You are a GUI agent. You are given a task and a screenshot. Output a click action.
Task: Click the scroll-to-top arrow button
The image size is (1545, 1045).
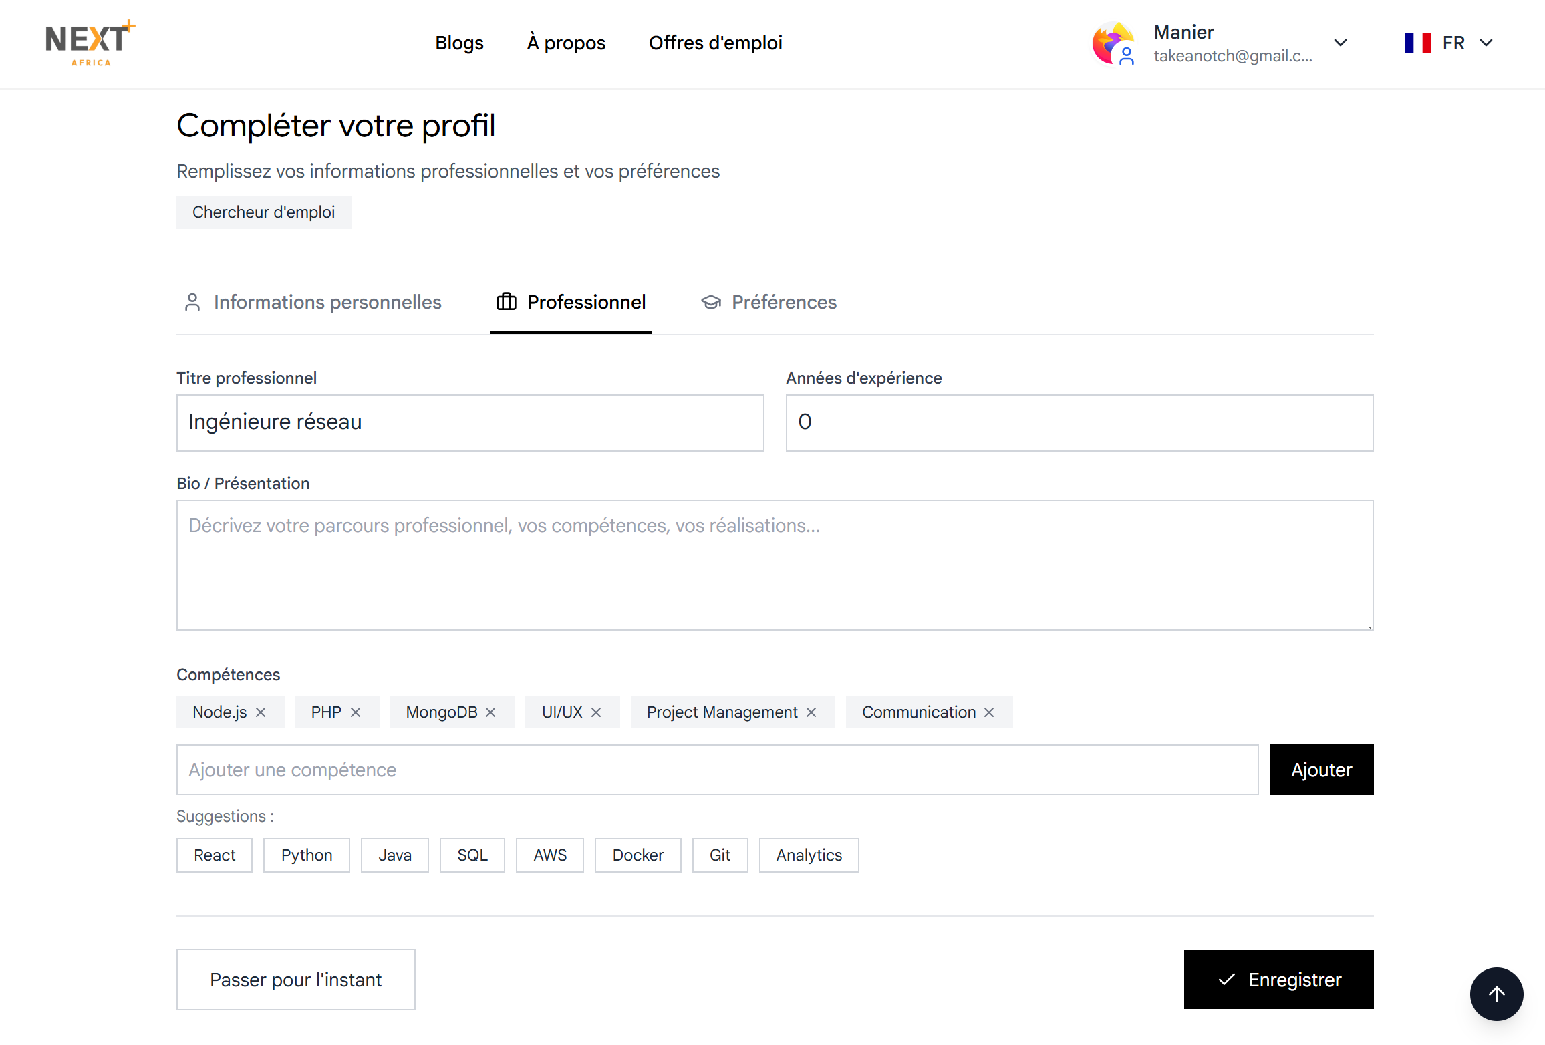(x=1496, y=994)
